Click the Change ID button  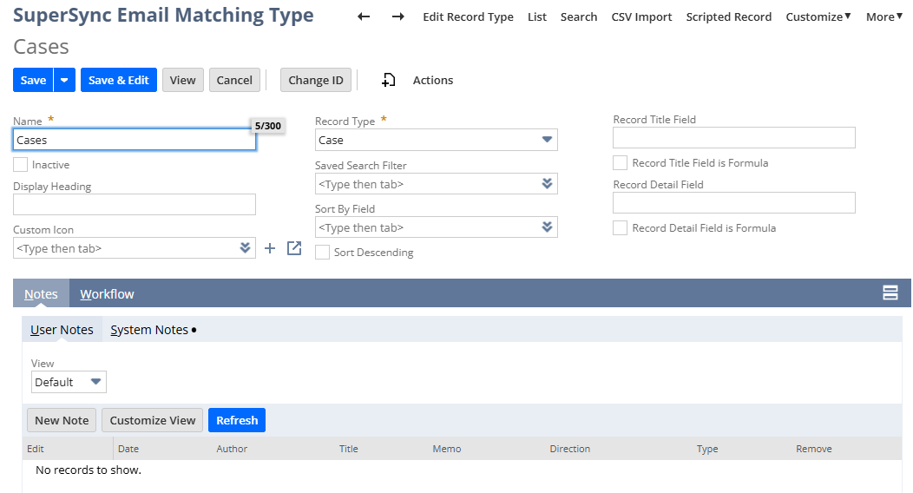(316, 81)
